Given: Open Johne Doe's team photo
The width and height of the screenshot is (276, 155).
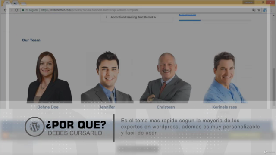Looking at the screenshot, I should (50, 77).
